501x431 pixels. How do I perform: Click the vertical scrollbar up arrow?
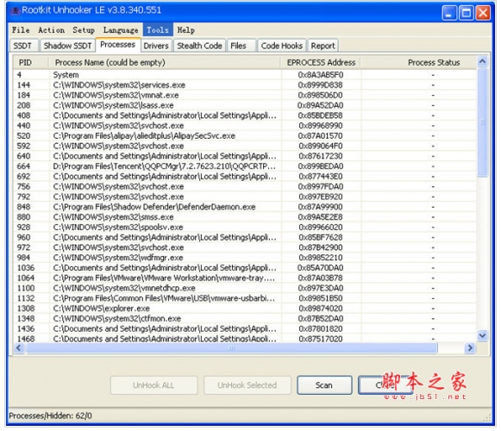pyautogui.click(x=482, y=61)
